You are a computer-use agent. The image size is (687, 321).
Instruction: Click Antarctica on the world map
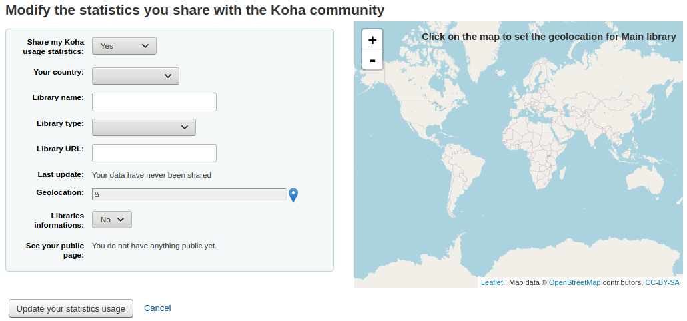(x=534, y=263)
